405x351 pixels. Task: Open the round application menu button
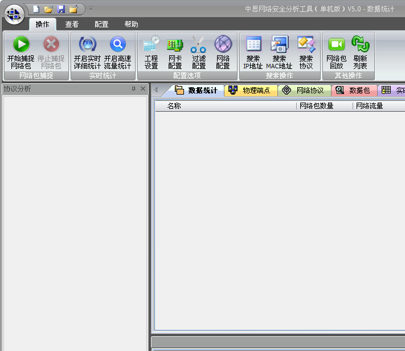coord(14,14)
